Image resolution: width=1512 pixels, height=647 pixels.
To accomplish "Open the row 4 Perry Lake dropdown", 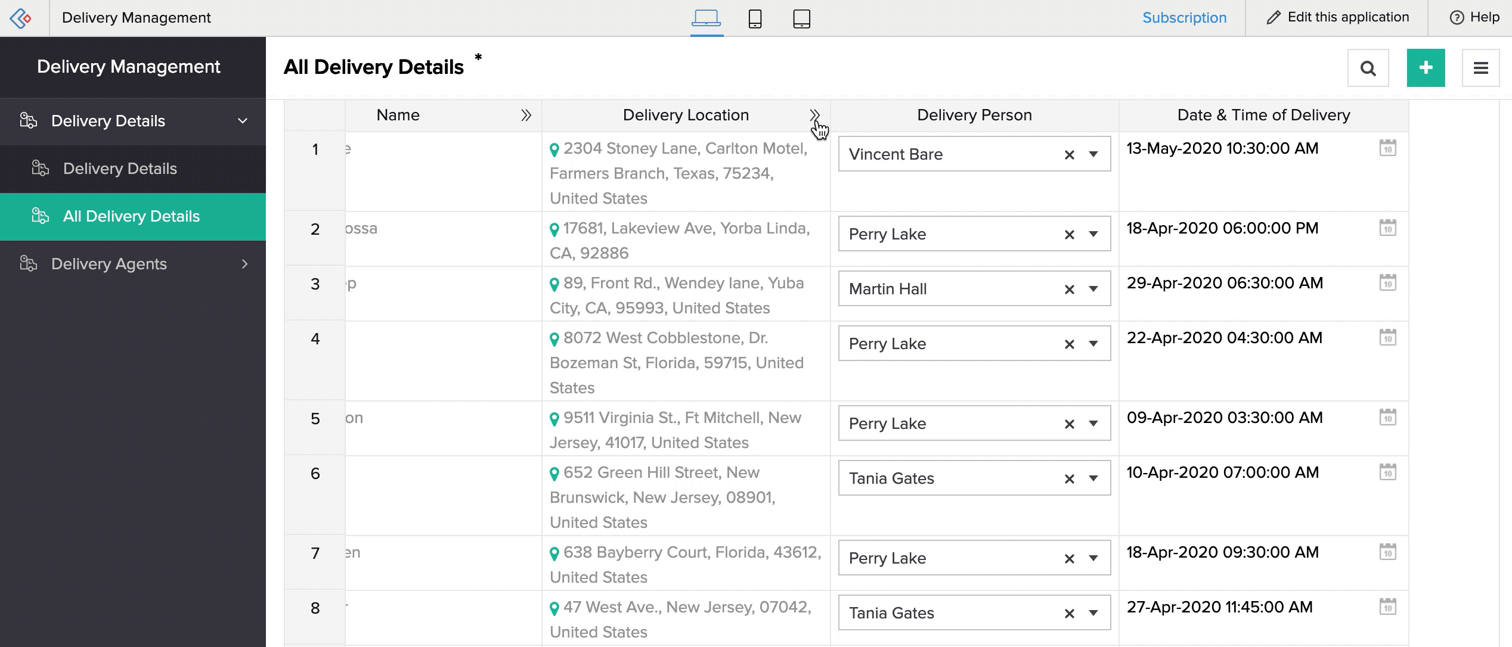I will 1093,344.
